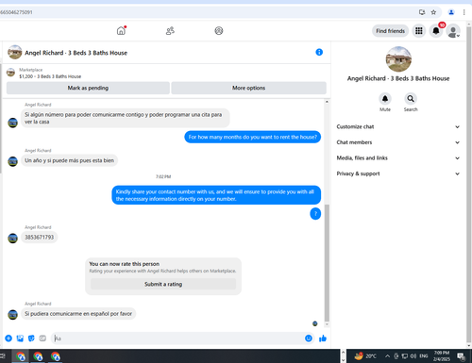Click the seen-receipt avatar under last message
The width and height of the screenshot is (472, 363).
coord(314,323)
